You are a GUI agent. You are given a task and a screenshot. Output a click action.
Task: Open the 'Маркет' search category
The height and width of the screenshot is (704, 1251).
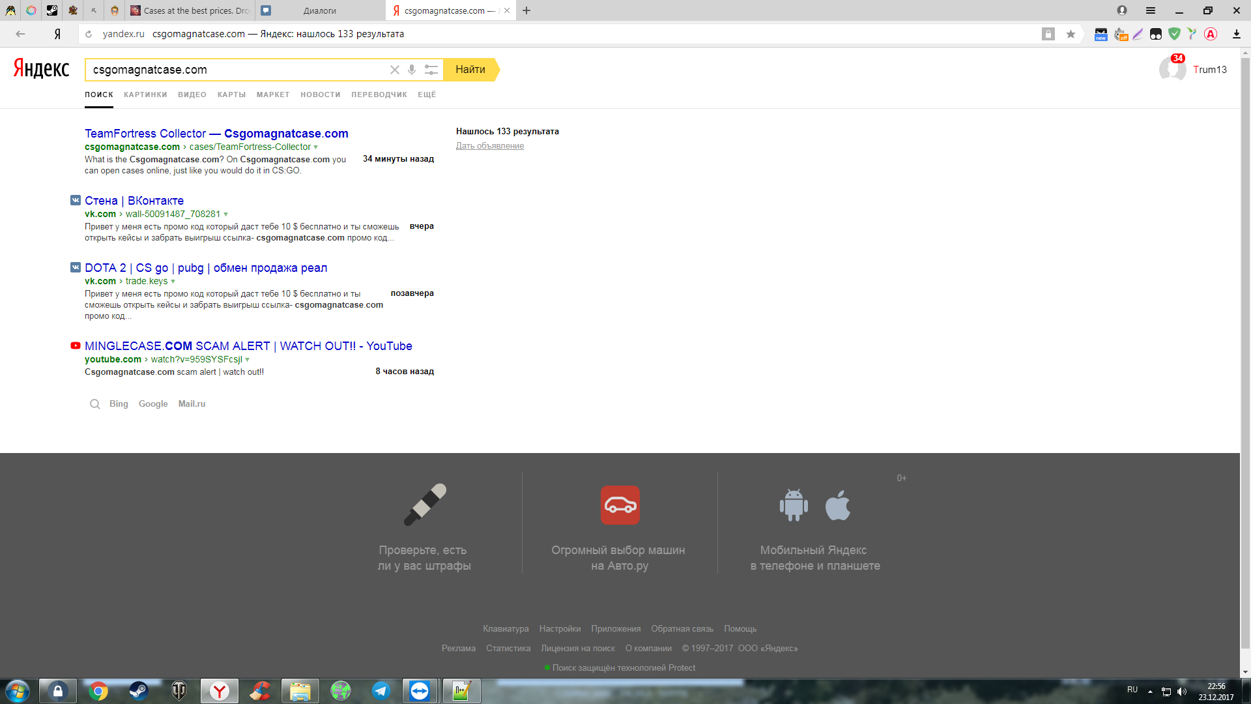[273, 95]
